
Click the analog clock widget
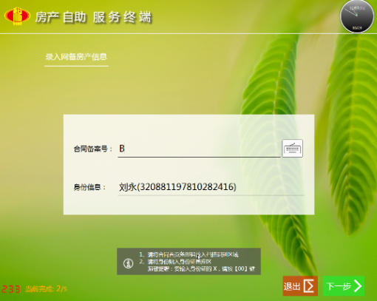356,16
